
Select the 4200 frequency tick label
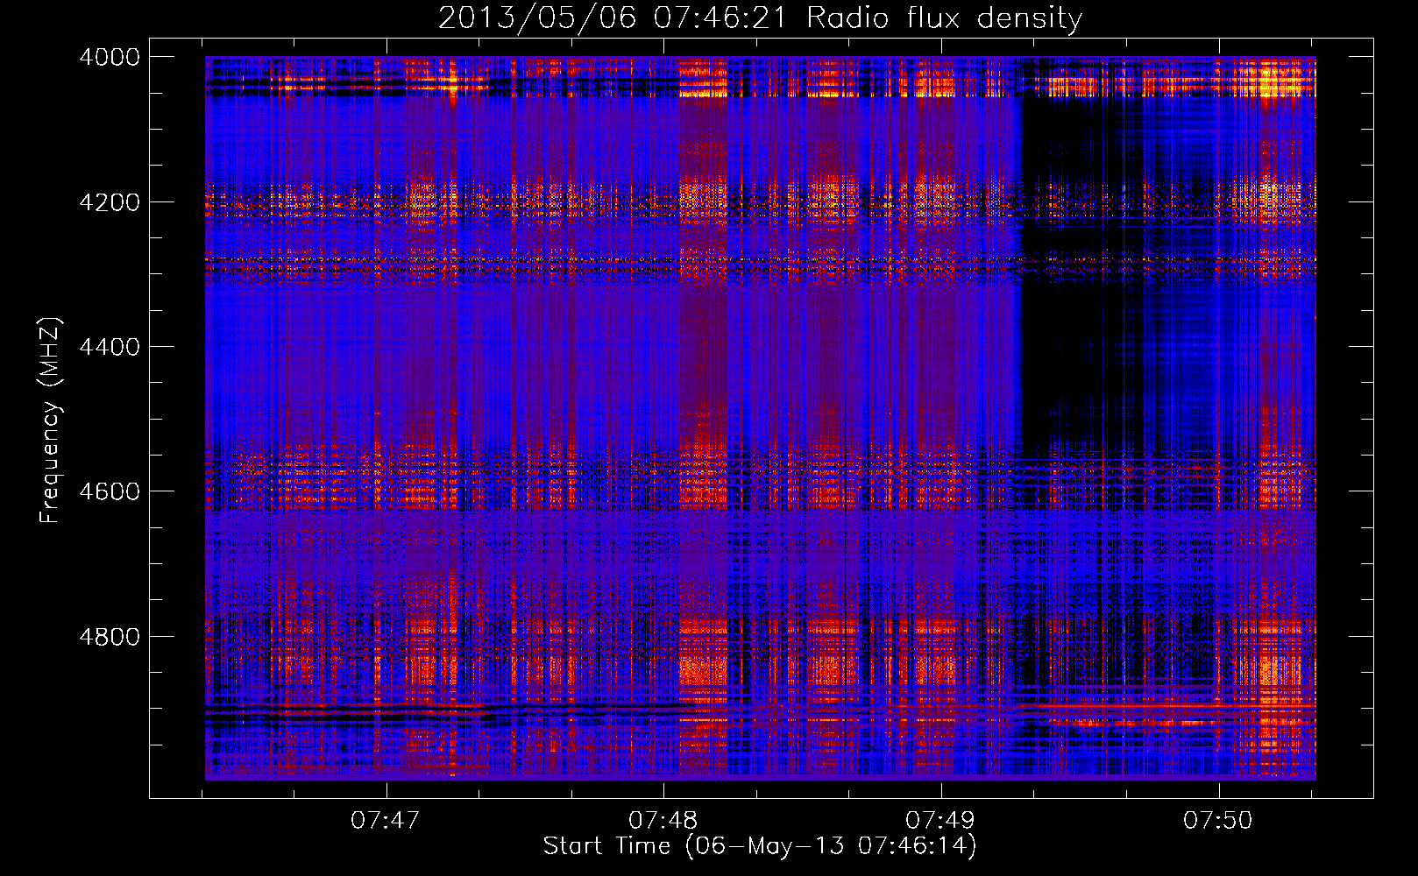(x=110, y=202)
